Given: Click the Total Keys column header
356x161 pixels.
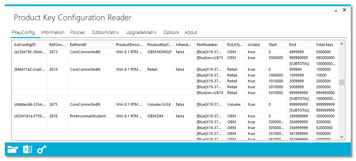Looking at the screenshot, I should pos(324,45).
